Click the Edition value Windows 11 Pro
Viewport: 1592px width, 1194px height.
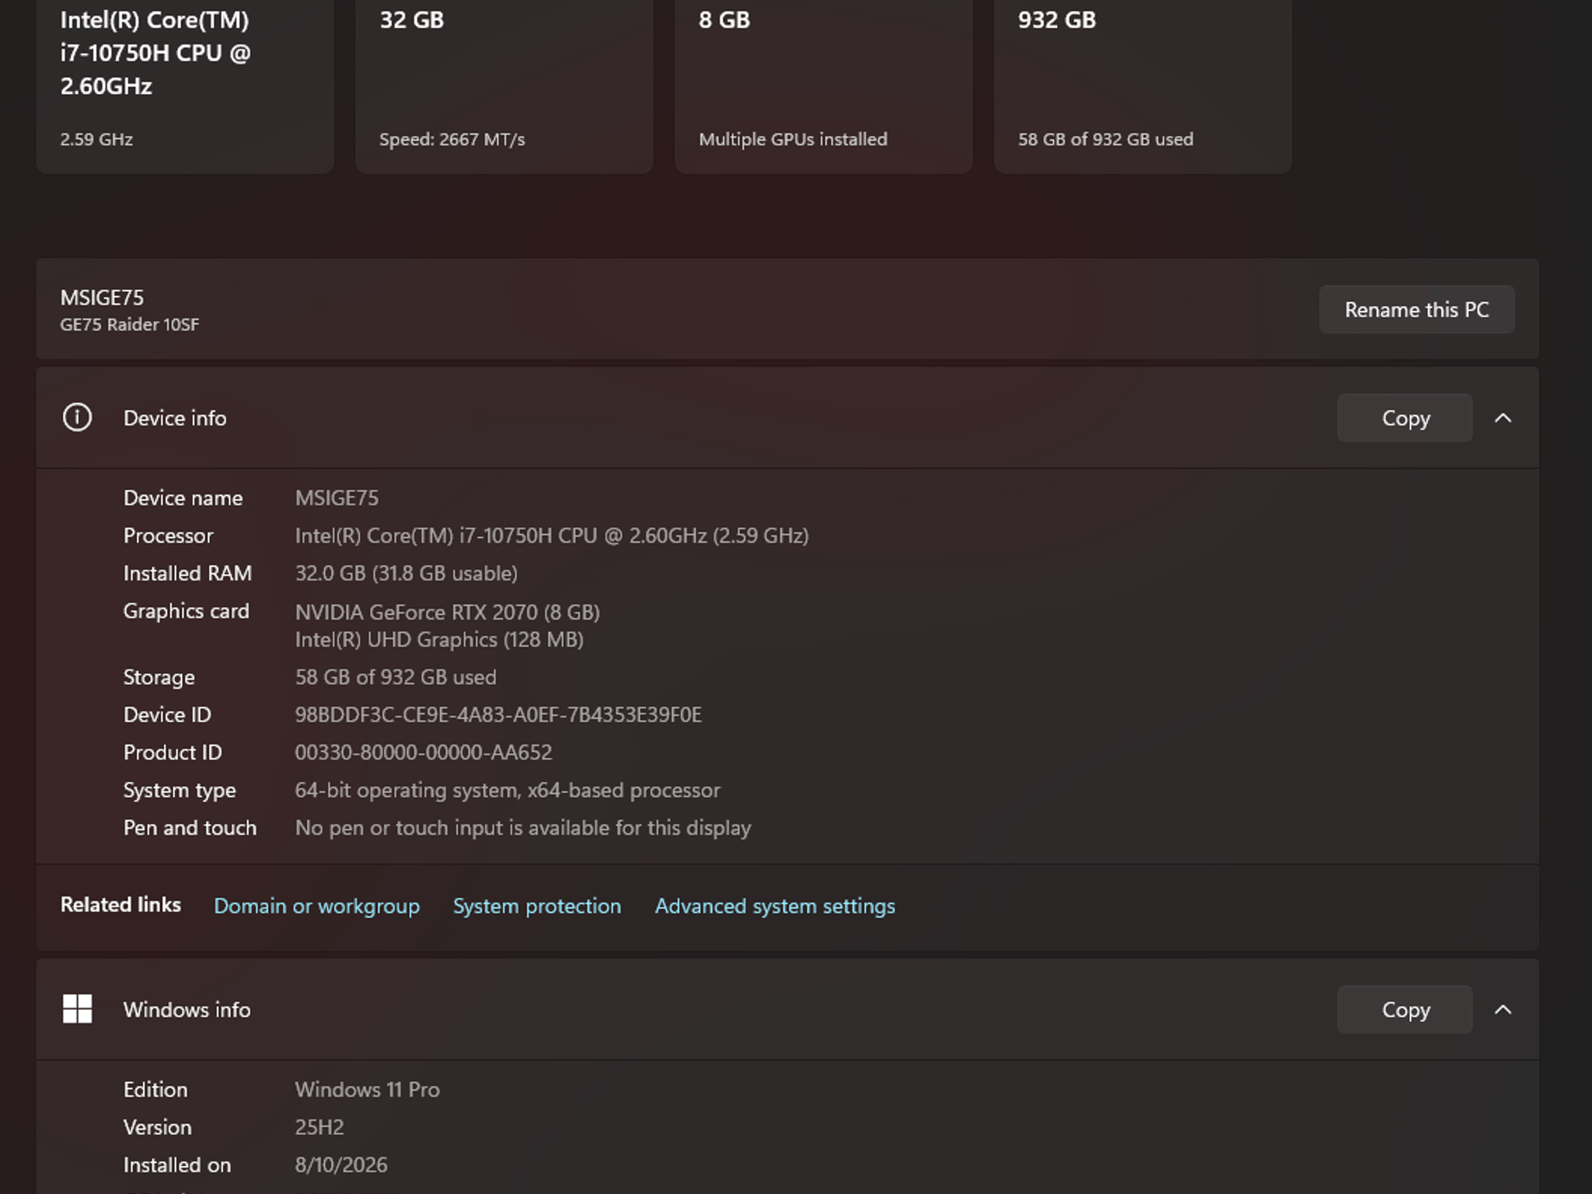368,1090
